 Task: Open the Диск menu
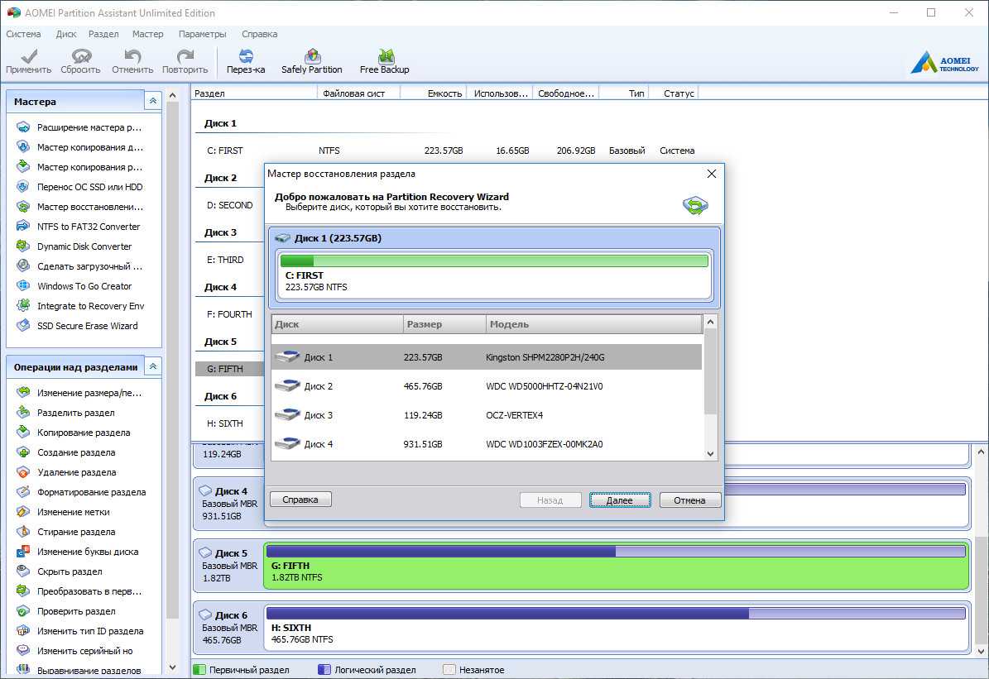(66, 34)
